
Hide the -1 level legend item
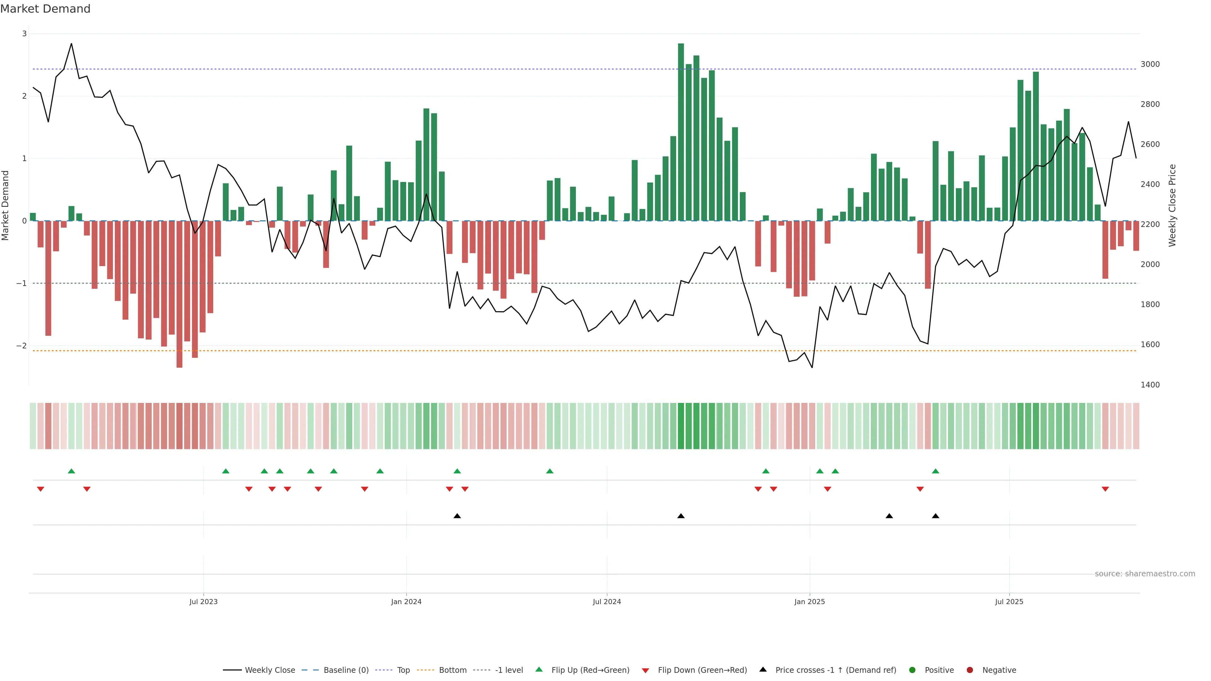[x=509, y=670]
